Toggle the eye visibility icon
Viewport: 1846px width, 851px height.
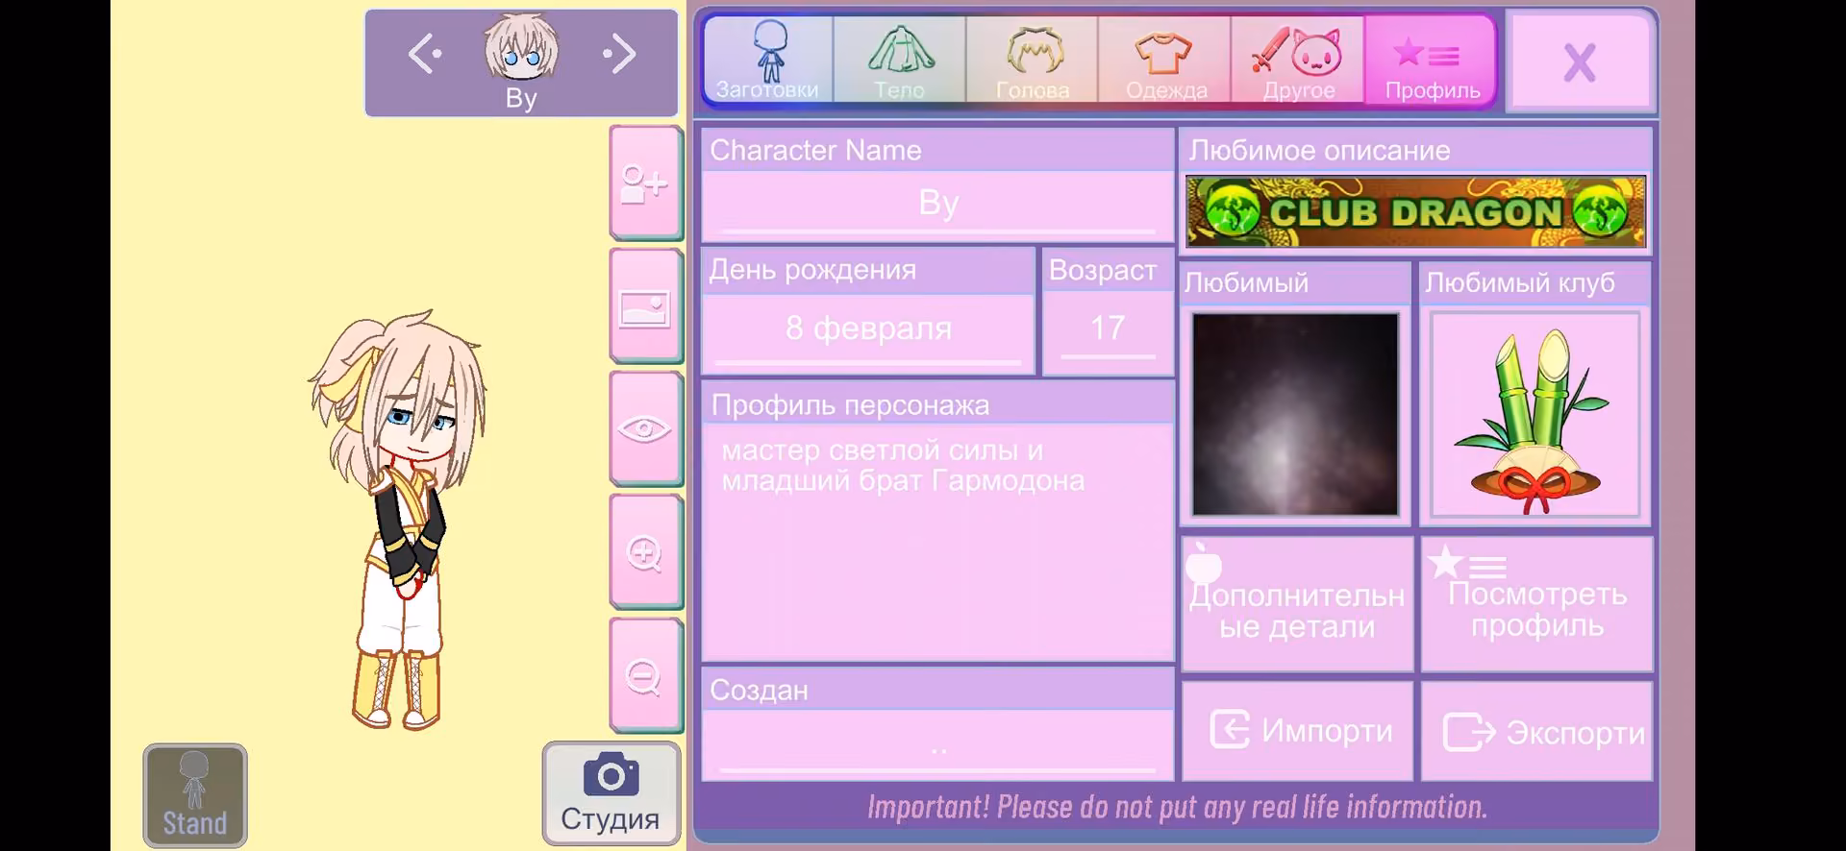point(645,429)
